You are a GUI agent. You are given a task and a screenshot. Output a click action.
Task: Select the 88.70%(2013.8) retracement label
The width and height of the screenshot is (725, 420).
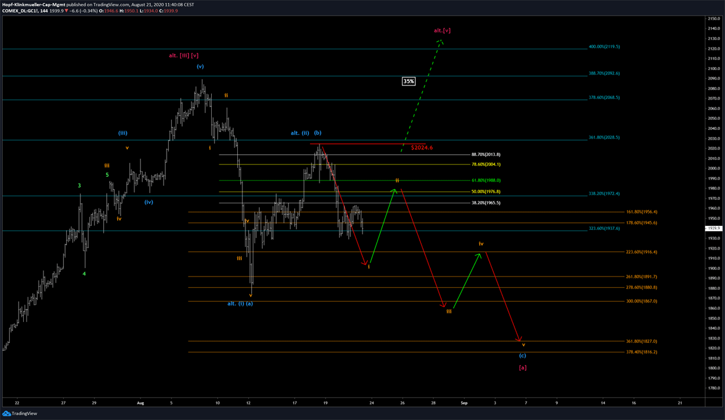point(486,155)
